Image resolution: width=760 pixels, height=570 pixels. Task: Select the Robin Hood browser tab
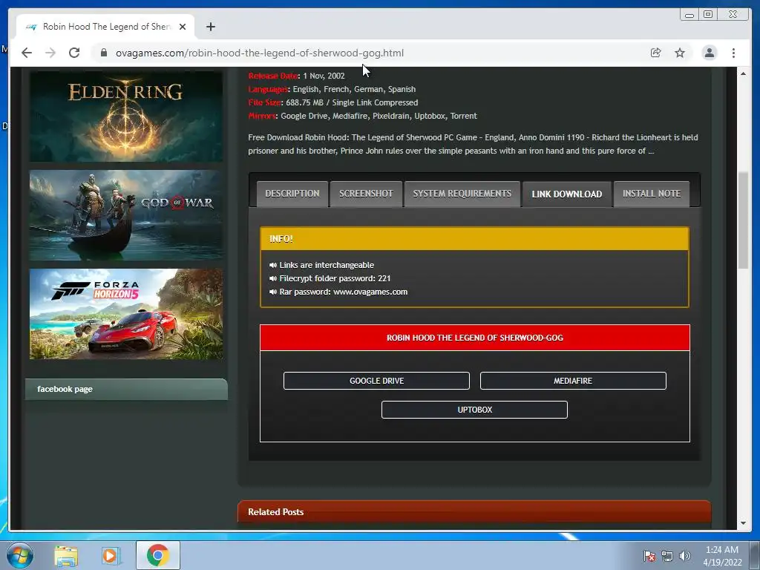[105, 27]
